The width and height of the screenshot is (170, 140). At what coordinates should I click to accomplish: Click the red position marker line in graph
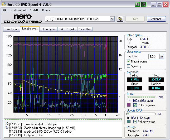coord(106,74)
